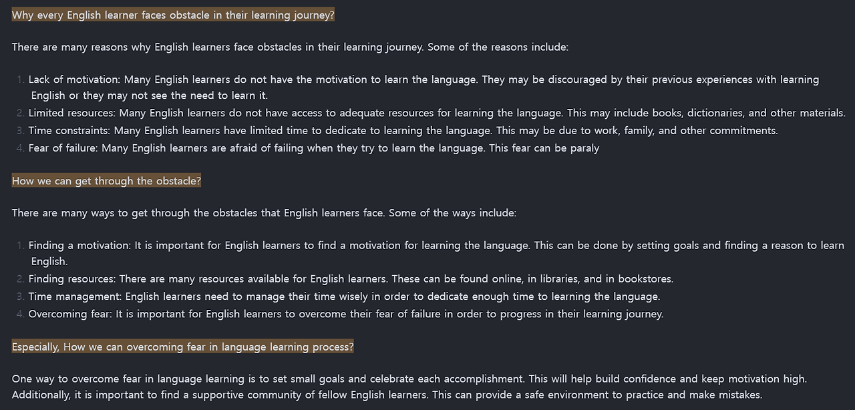The image size is (855, 410).
Task: Click the 'Lack of motivation' list item
Action: coord(425,87)
